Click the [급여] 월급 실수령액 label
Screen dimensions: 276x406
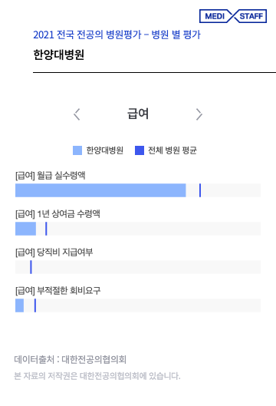point(51,175)
